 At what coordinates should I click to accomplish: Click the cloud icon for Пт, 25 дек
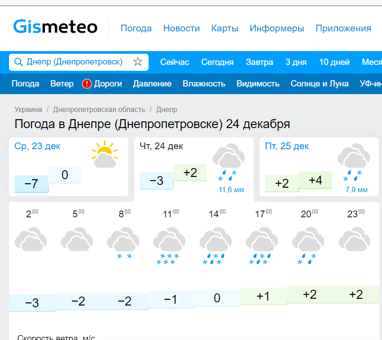coord(354,162)
